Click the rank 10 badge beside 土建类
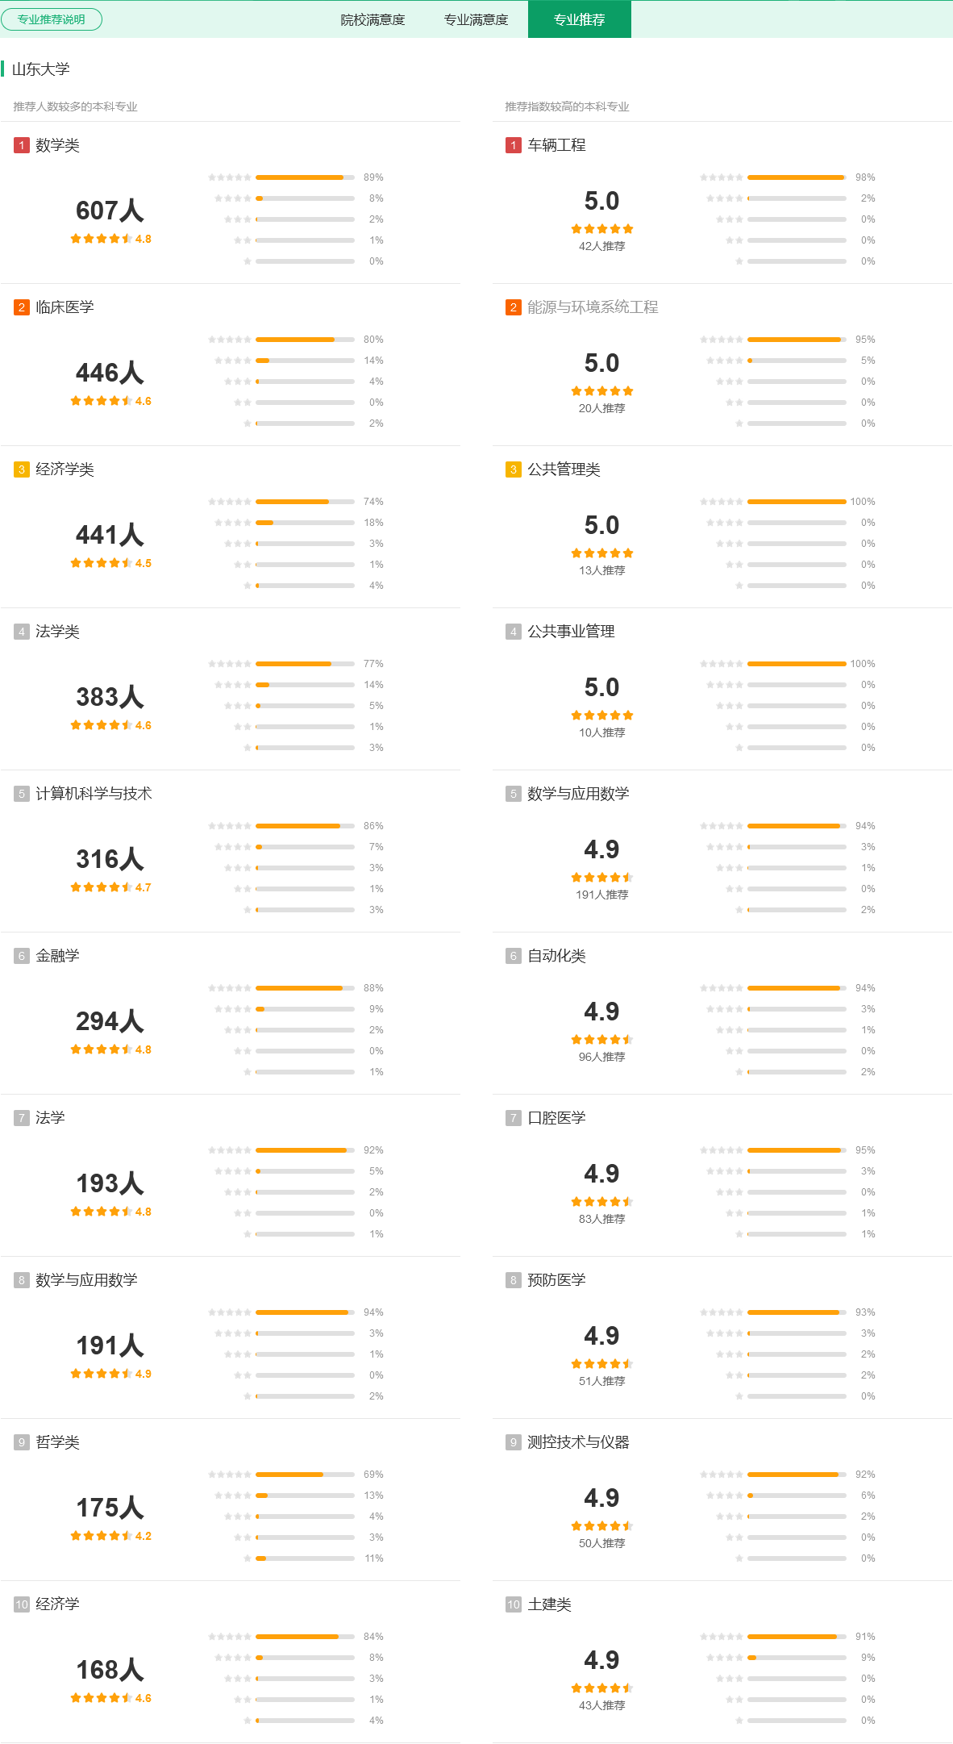 point(514,1604)
